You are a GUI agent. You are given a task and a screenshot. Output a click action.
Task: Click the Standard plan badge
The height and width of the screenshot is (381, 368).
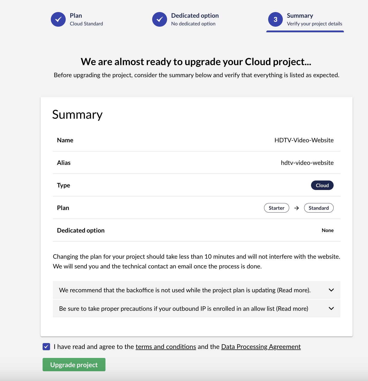click(319, 208)
